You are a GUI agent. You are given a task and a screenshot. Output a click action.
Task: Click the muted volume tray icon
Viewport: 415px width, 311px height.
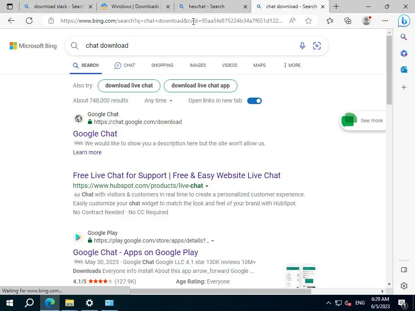348,303
